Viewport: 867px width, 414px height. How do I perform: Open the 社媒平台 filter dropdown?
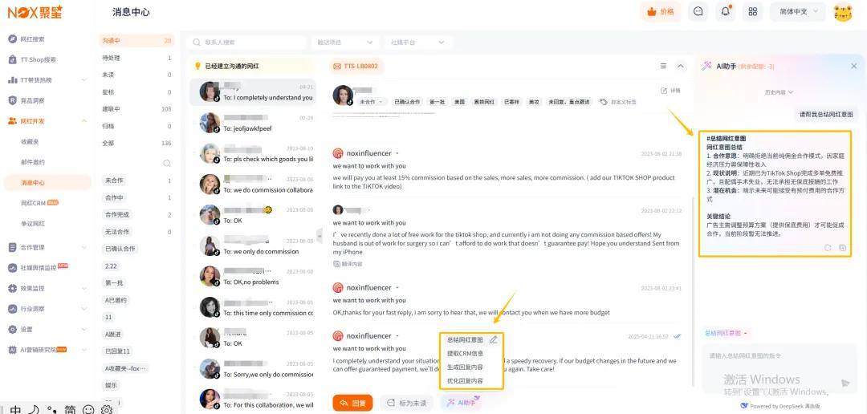pos(418,42)
